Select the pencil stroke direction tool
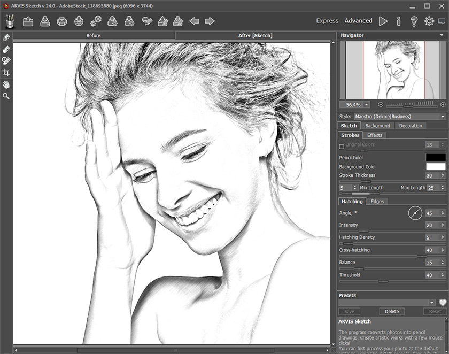 coord(6,37)
